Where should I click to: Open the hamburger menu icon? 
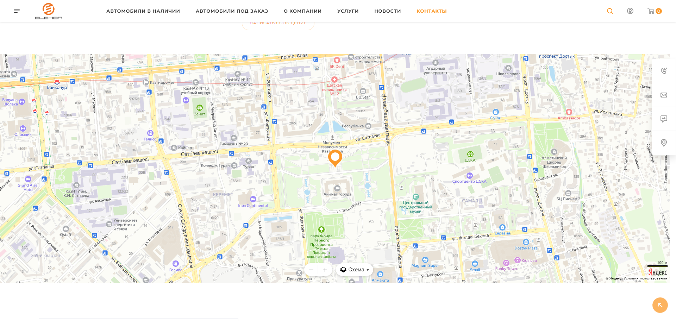point(17,11)
